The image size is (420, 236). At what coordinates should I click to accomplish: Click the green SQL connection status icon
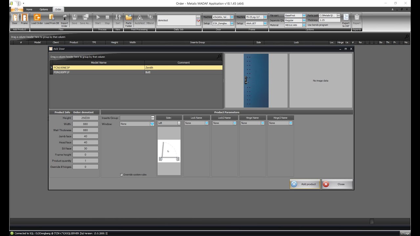[12, 233]
